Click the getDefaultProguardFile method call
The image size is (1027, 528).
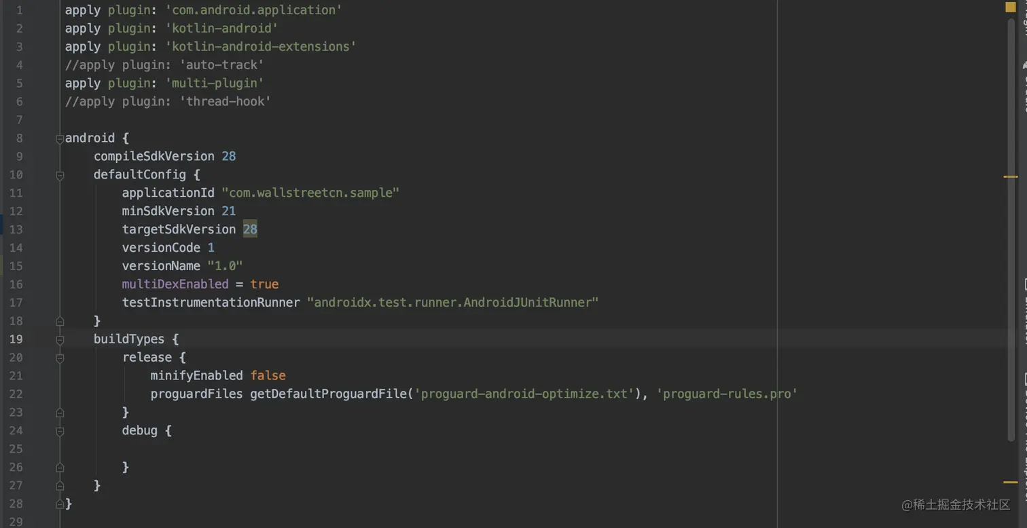(329, 394)
